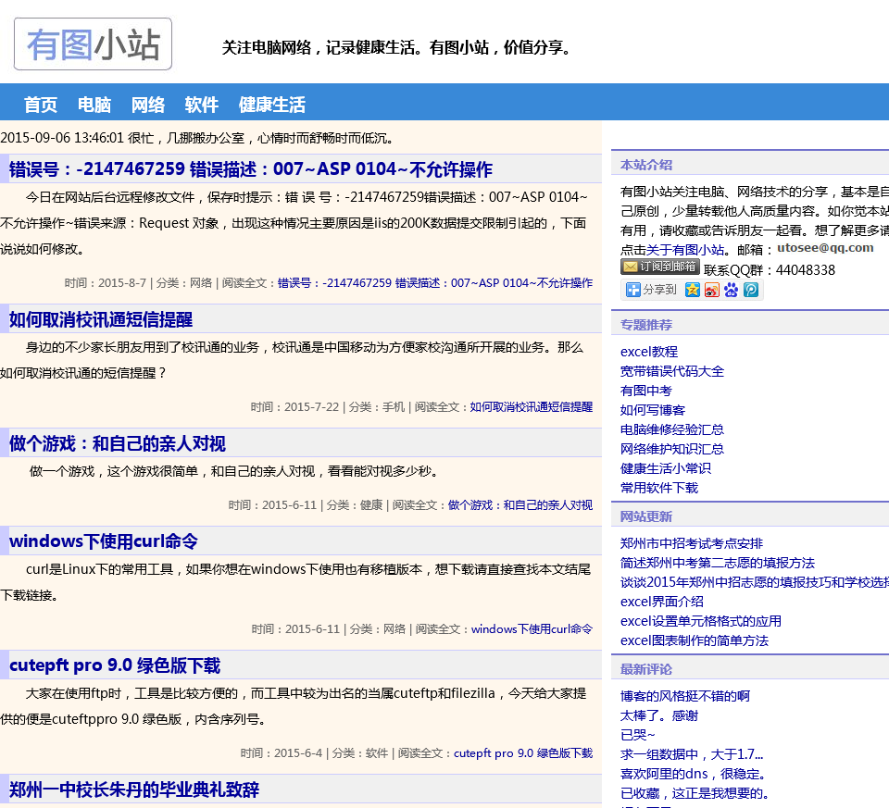This screenshot has width=889, height=808.
Task: Open 谈谈2015年郑州中招志愿 link
Action: tap(755, 582)
